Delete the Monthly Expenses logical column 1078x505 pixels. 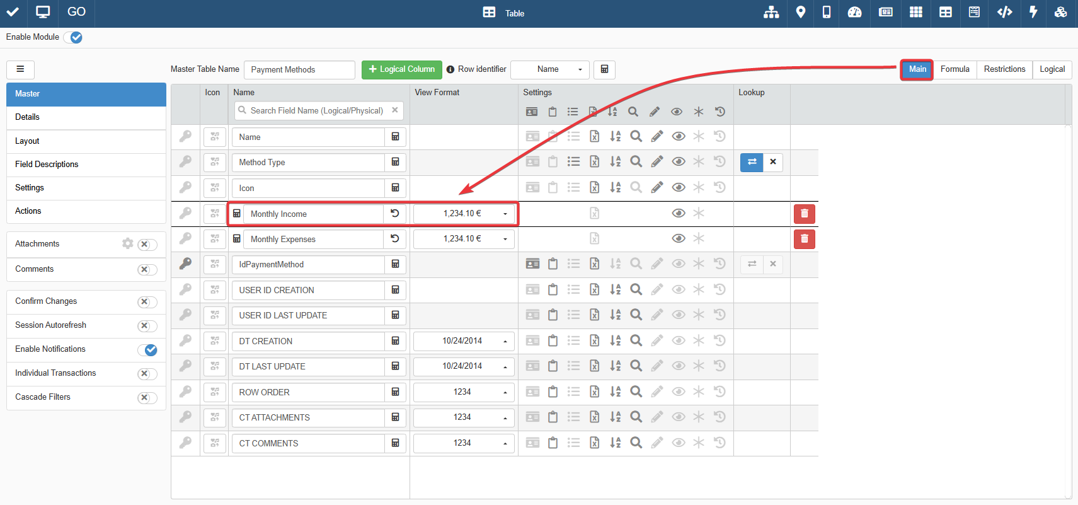point(805,239)
